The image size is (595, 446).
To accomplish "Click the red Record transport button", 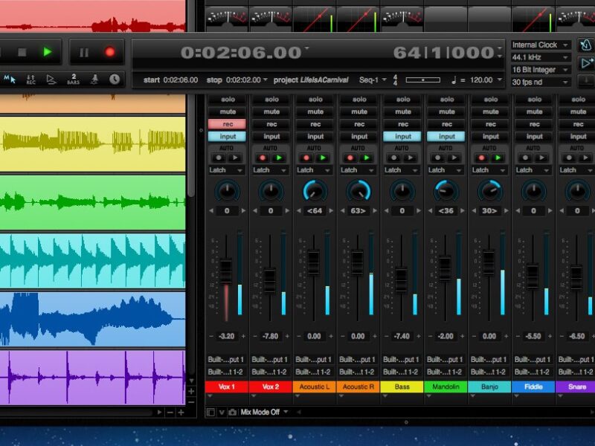I will (x=110, y=52).
